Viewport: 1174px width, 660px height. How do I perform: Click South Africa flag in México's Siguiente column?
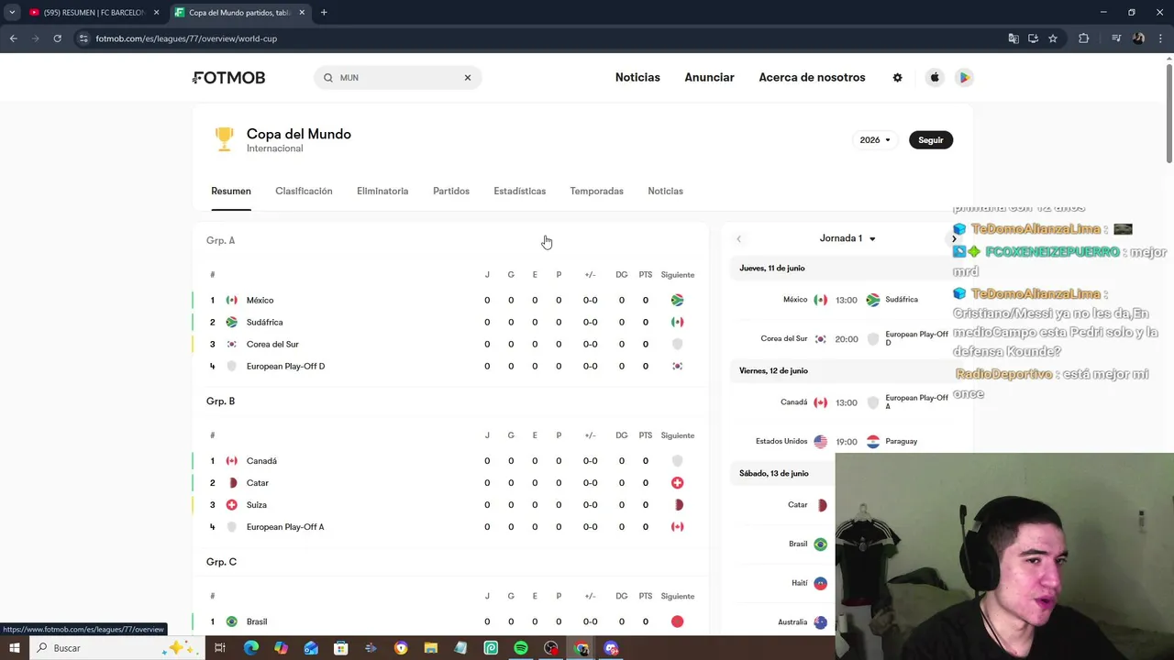pos(677,300)
